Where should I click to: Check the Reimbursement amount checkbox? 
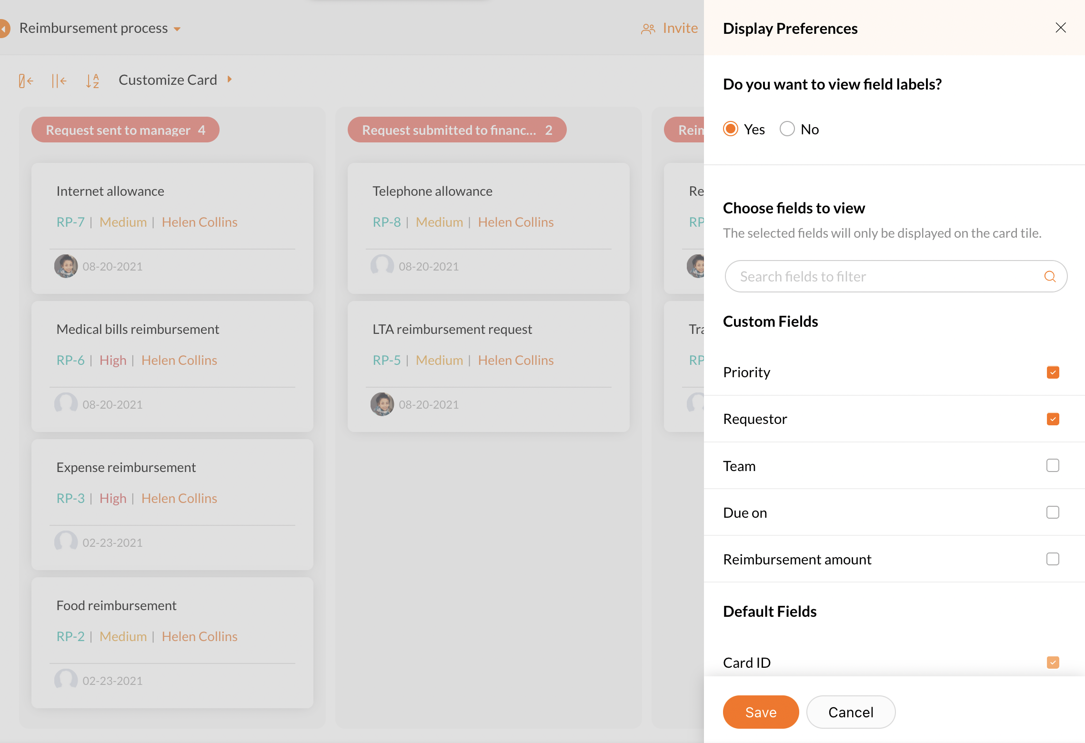[x=1053, y=559]
